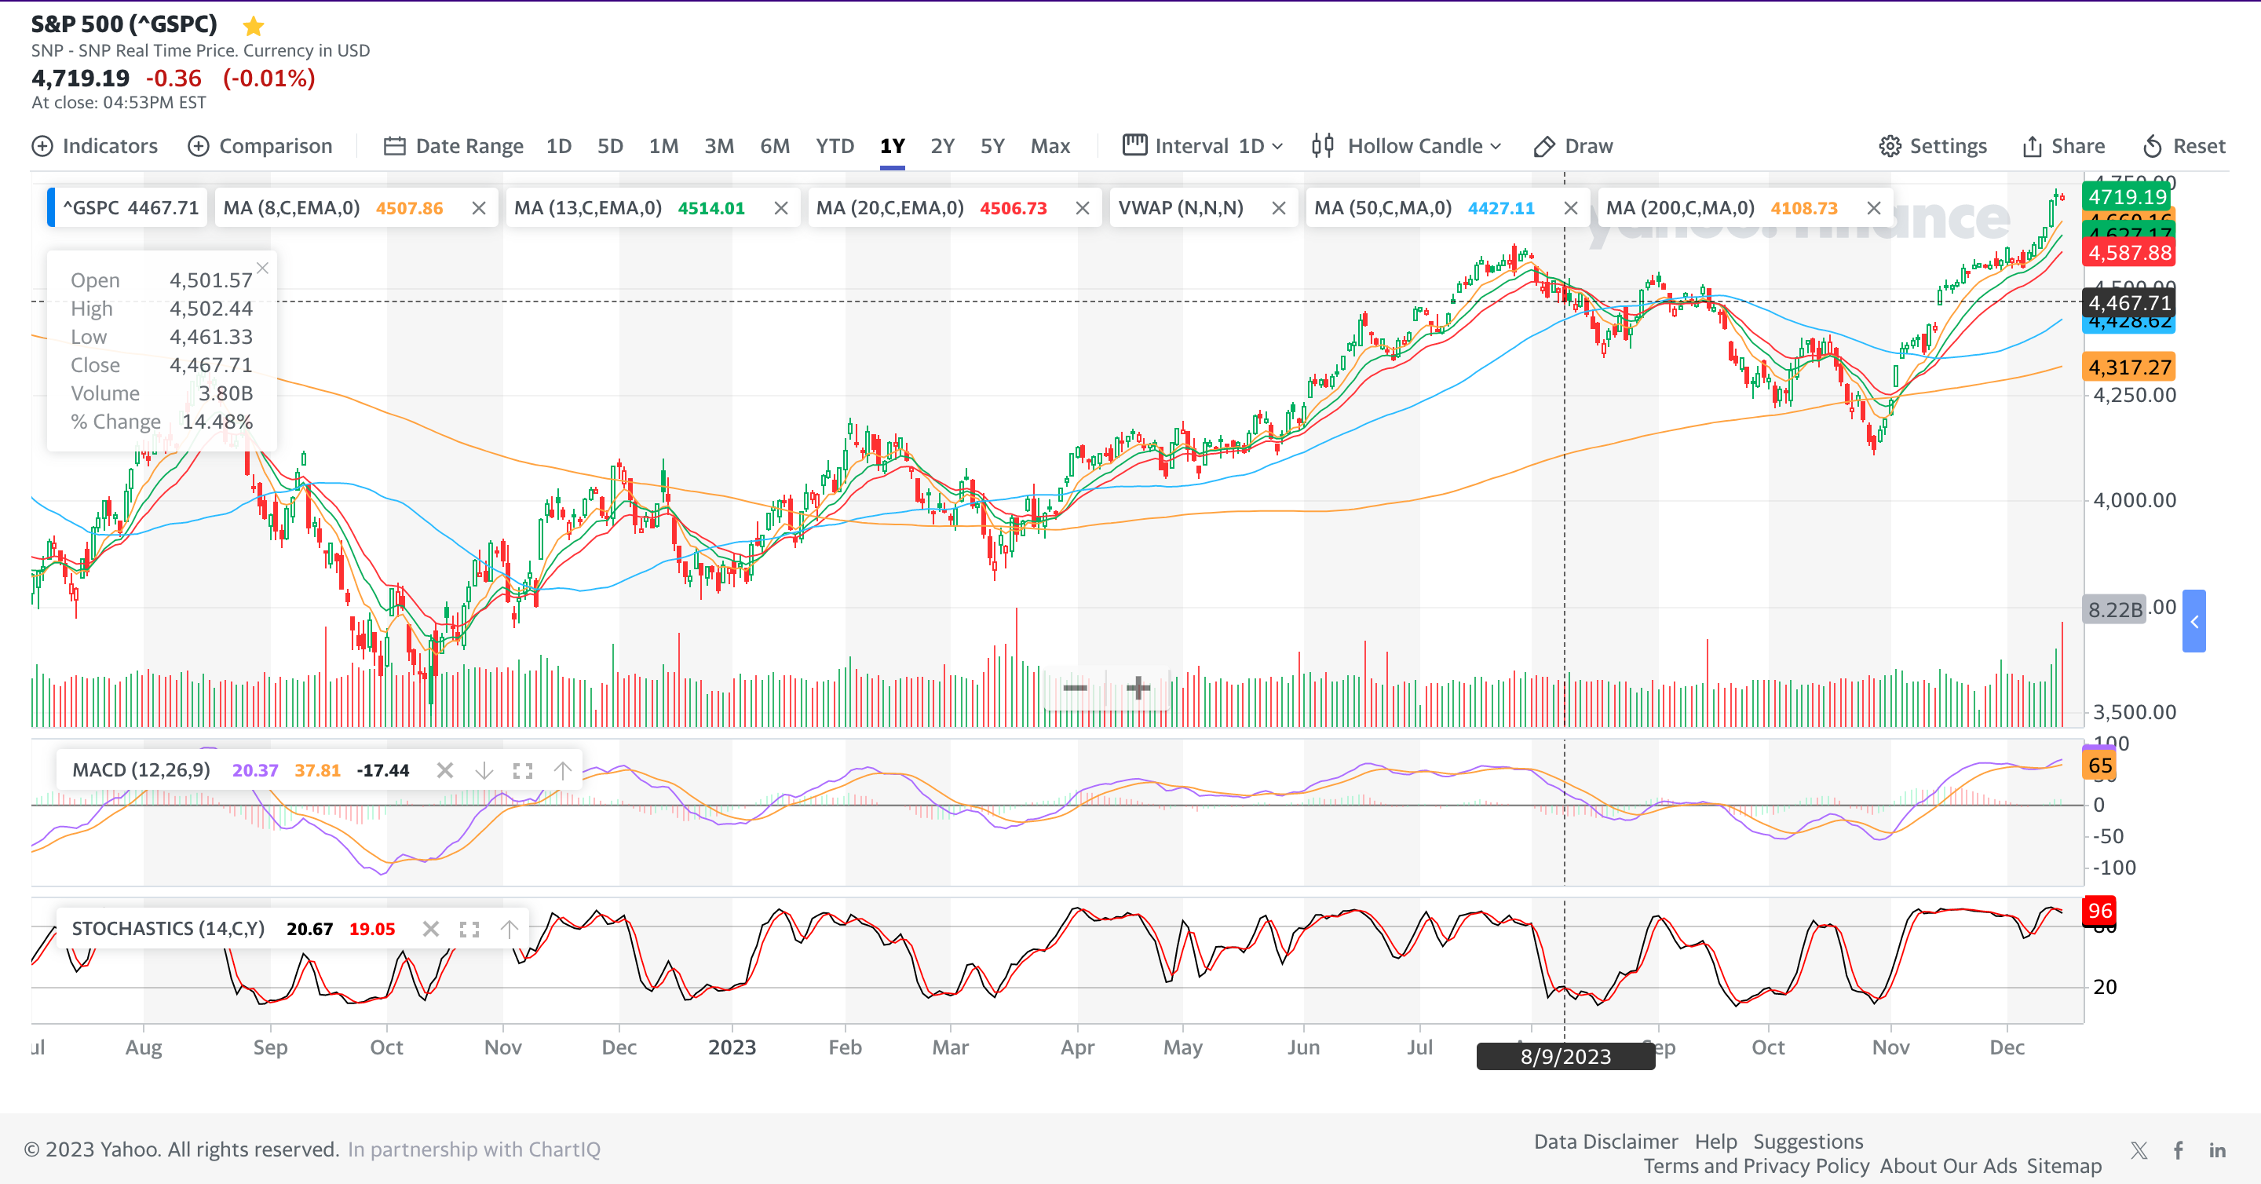Image resolution: width=2261 pixels, height=1184 pixels.
Task: Select the Draw pencil tool
Action: (1545, 146)
